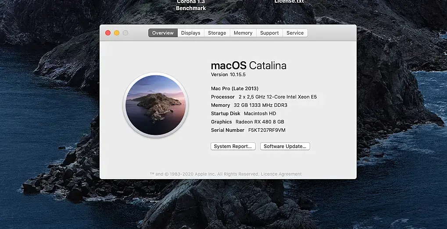The width and height of the screenshot is (447, 229).
Task: Select the Corona 1.3 Benchmark desktop item
Action: coord(191,5)
